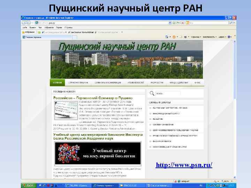This screenshot has height=188, width=251.
Task: Click the http://www.psn.ru/ hyperlink on slide
Action: pos(184,165)
